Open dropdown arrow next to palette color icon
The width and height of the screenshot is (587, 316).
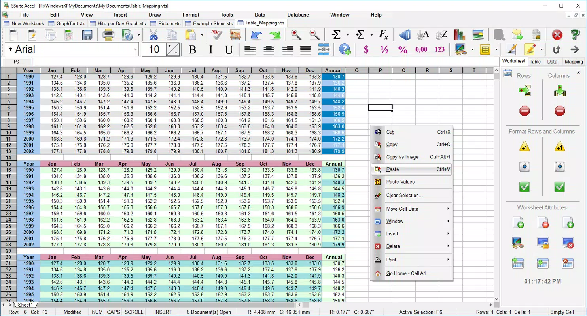pos(473,50)
